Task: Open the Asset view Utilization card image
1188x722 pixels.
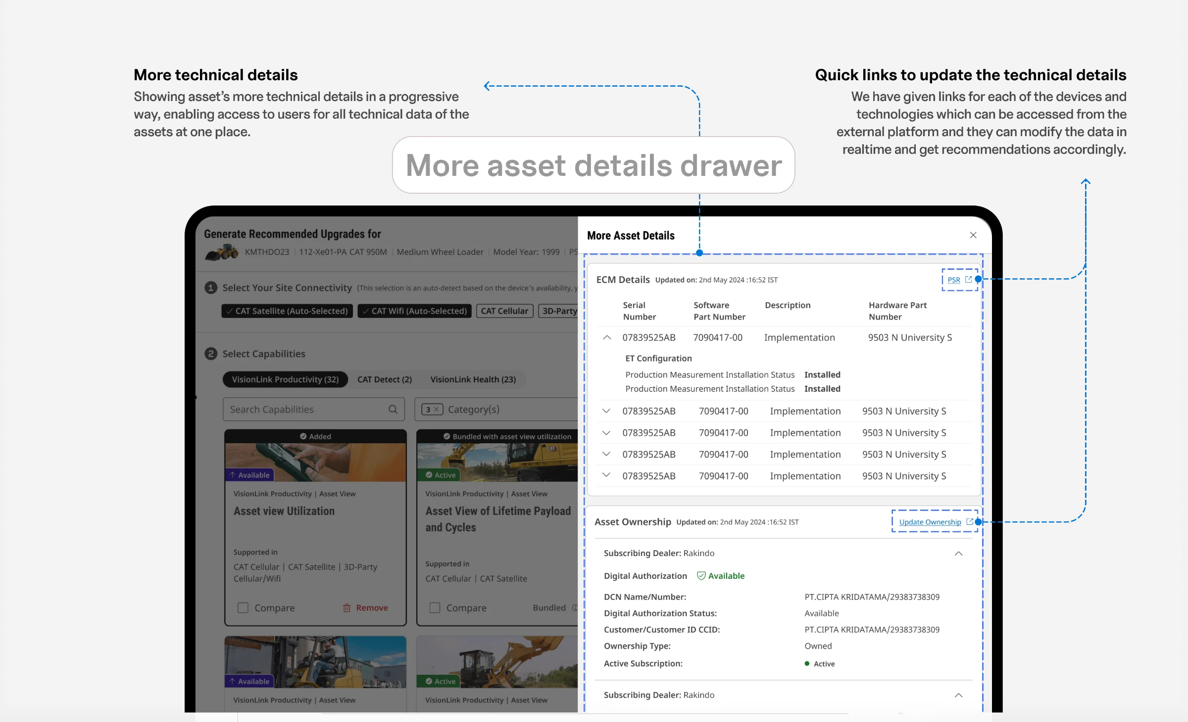Action: click(x=315, y=462)
